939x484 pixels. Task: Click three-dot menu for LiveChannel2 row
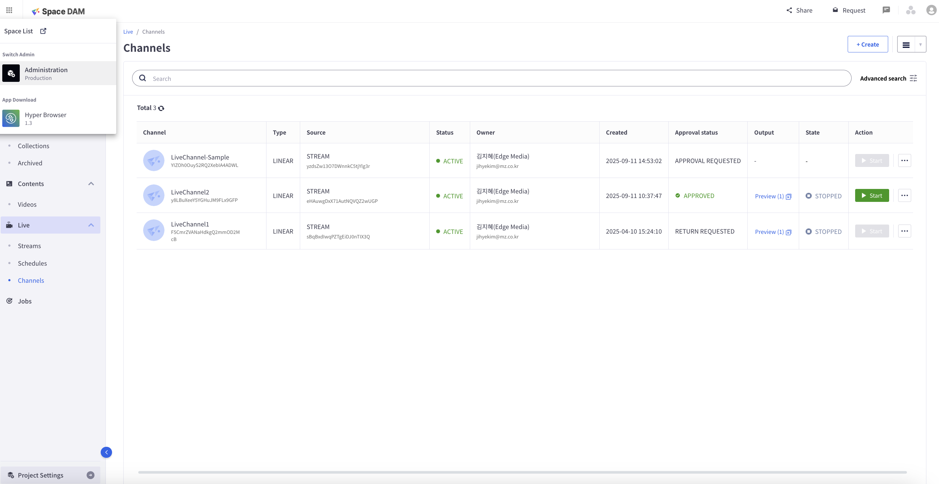point(904,195)
